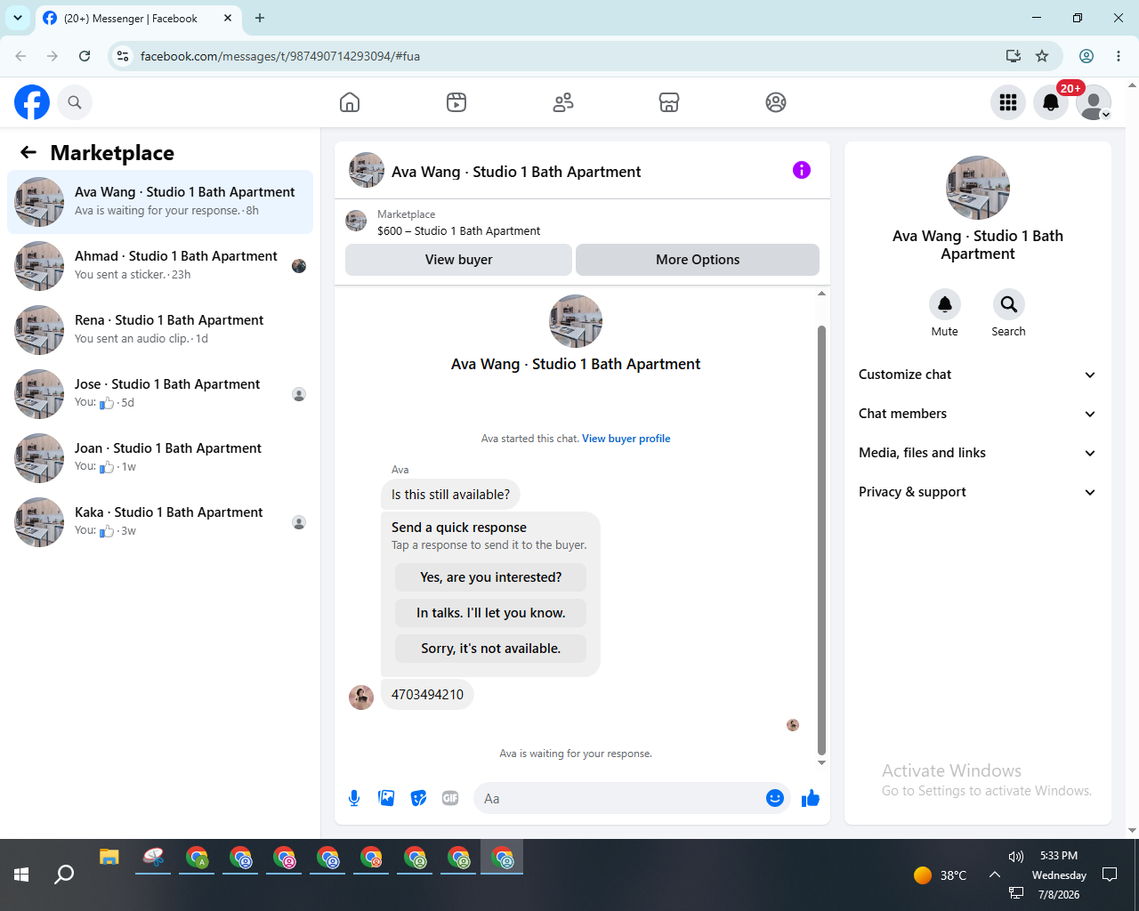This screenshot has height=911, width=1139.
Task: Open the Facebook menu grid icon
Action: pos(1008,102)
